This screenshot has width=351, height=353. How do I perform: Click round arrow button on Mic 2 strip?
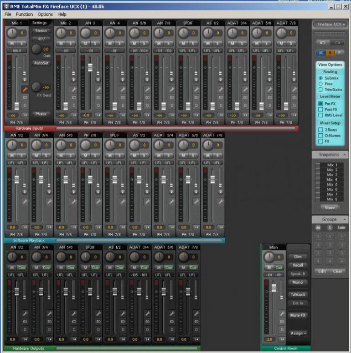[x=73, y=80]
